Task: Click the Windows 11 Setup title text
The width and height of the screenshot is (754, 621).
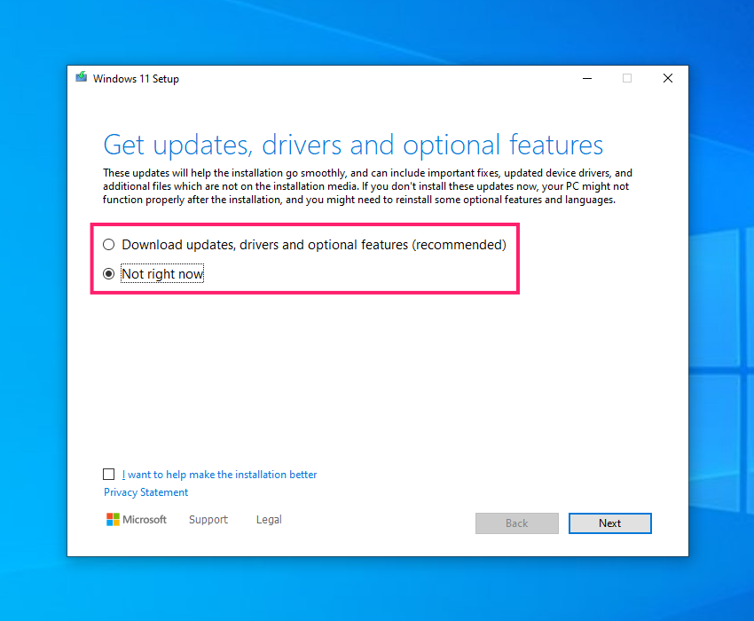Action: [x=136, y=78]
